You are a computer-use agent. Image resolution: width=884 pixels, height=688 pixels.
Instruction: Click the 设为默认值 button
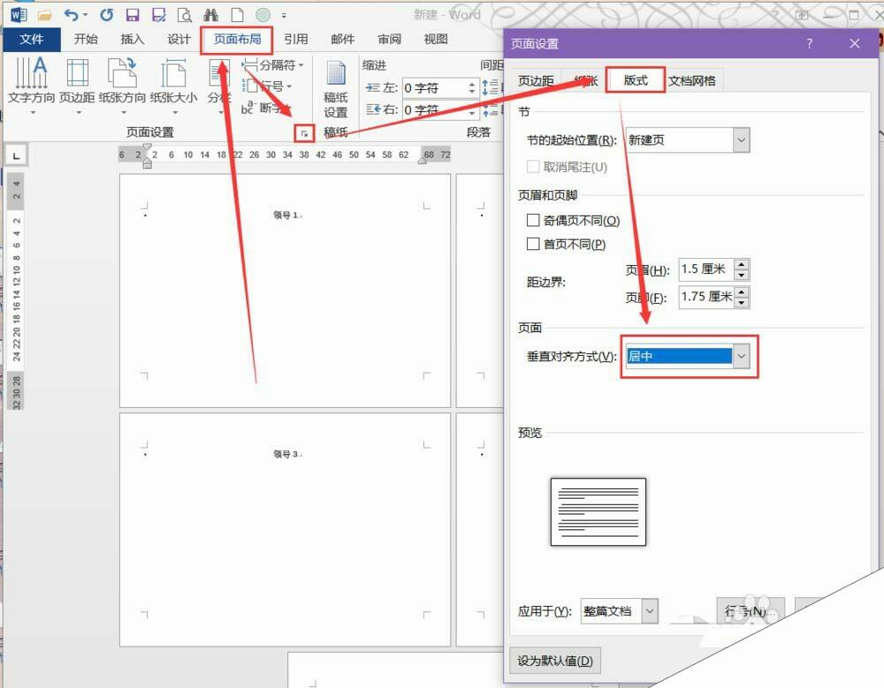[x=555, y=661]
